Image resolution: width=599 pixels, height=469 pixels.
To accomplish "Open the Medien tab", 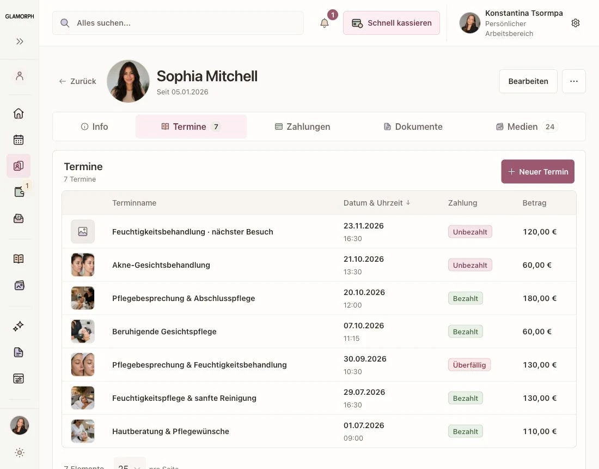I will tap(527, 127).
